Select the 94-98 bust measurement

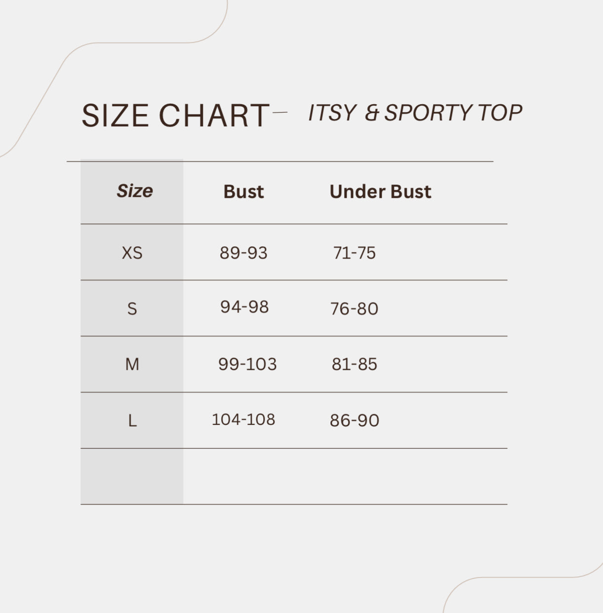tap(244, 307)
